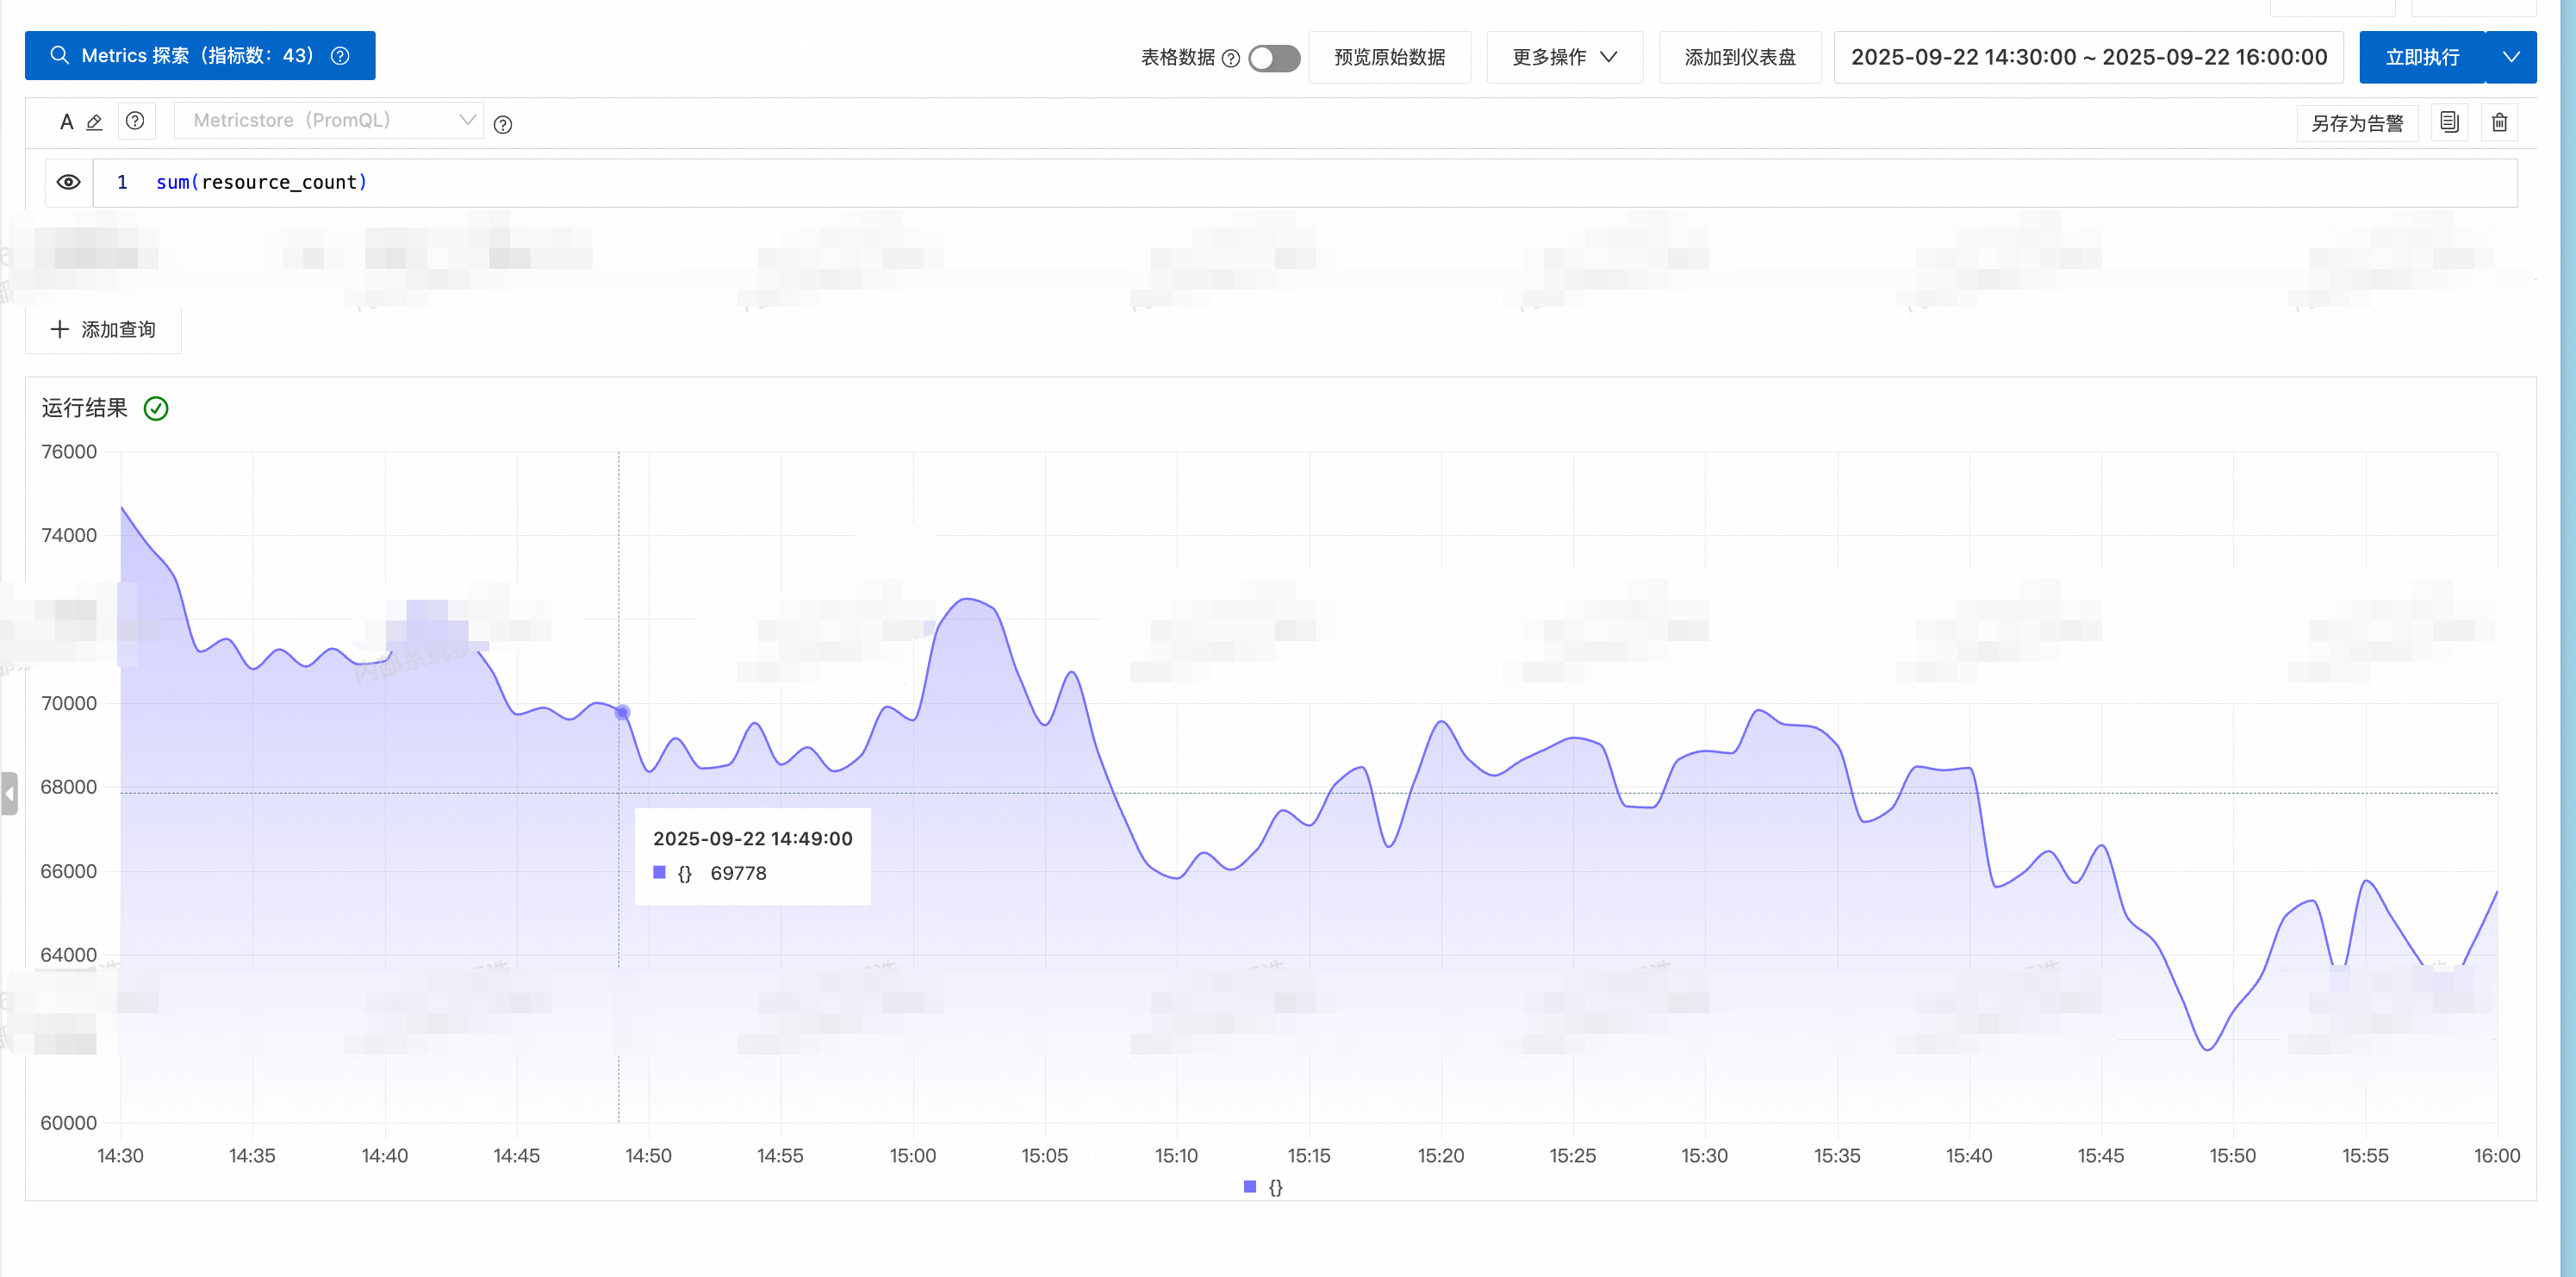This screenshot has height=1277, width=2576.
Task: Click 另存为告警 button
Action: point(2356,123)
